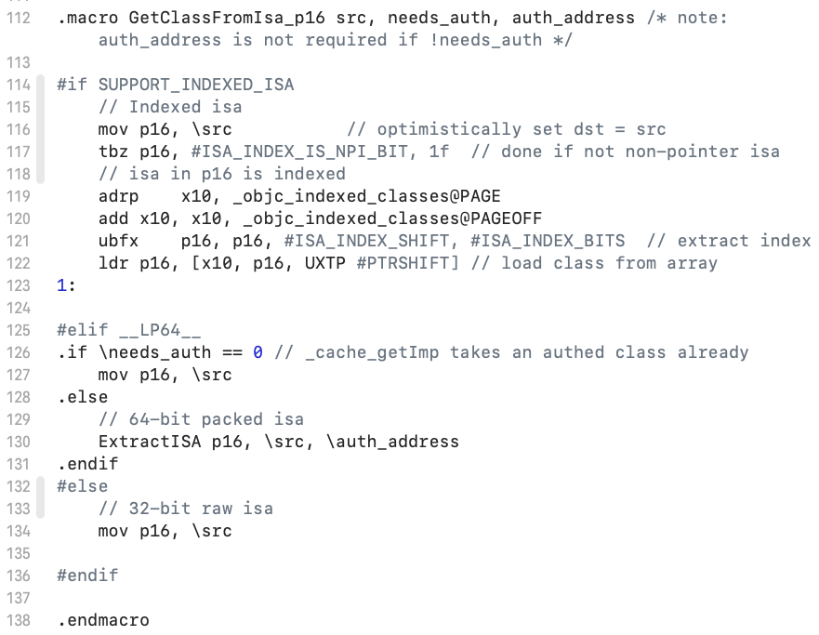Click the #elif __LP64__ directive
Image resolution: width=819 pixels, height=635 pixels.
(129, 330)
